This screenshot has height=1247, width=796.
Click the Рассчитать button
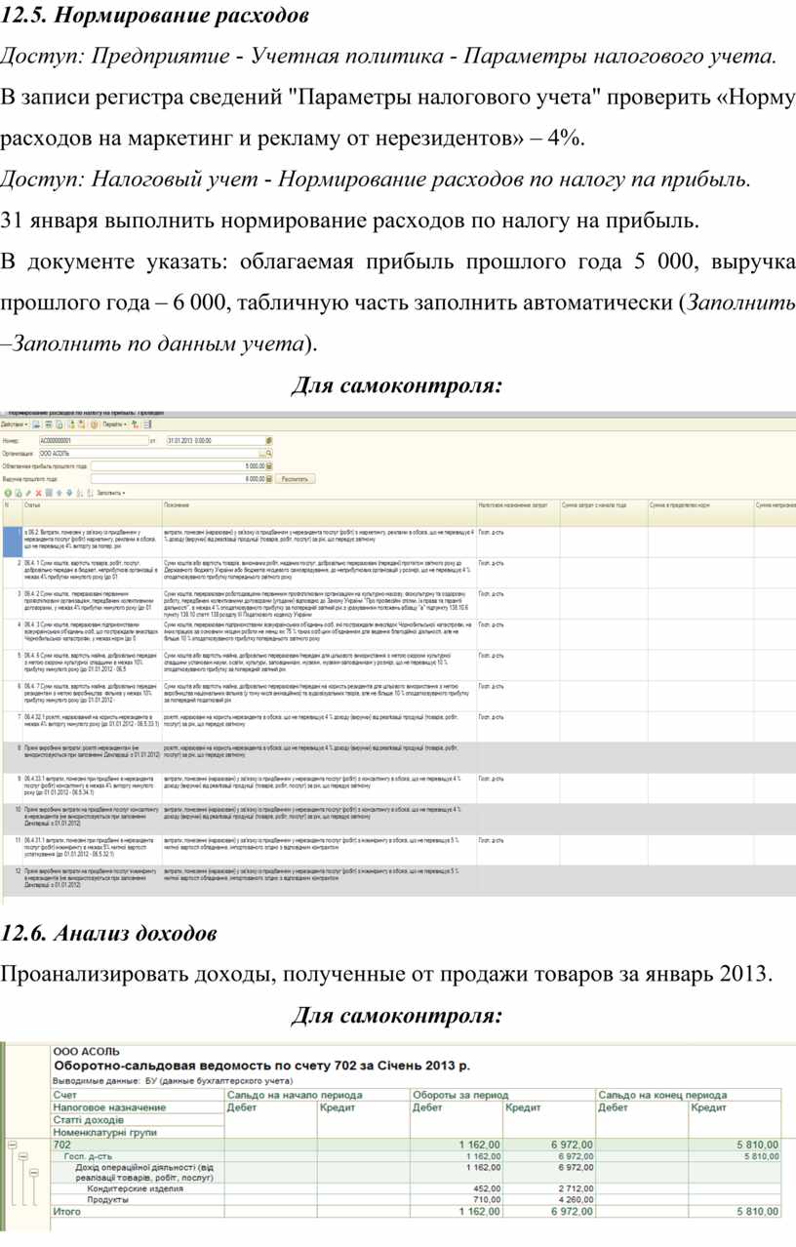click(x=296, y=479)
